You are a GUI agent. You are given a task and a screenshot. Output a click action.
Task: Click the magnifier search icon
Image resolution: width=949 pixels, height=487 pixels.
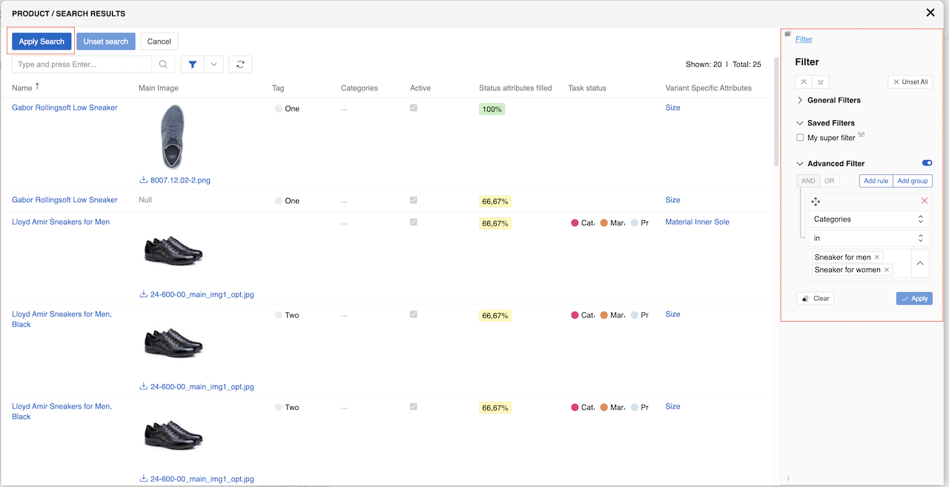163,64
